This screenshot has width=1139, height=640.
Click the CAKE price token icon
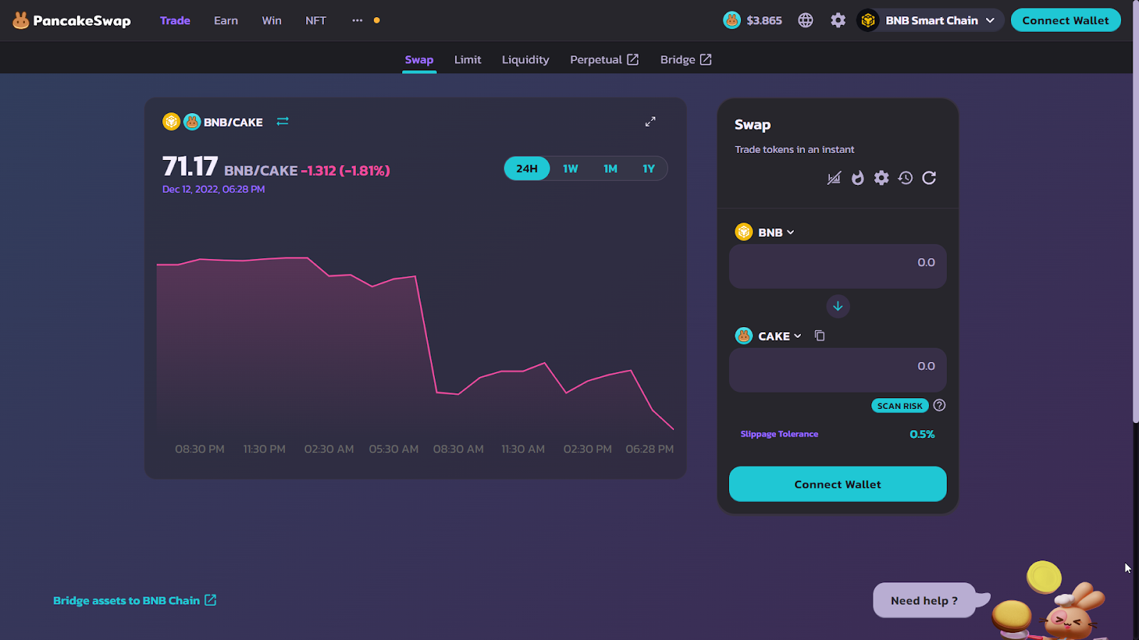coord(732,21)
